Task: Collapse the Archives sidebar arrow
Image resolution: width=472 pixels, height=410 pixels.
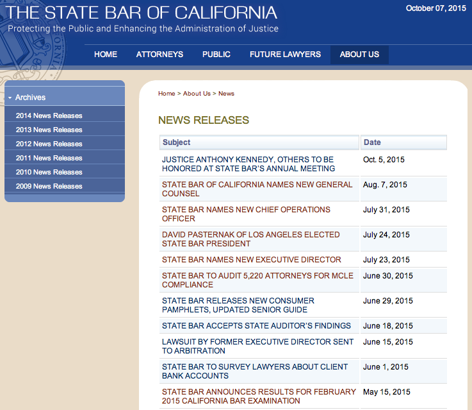Action: click(10, 98)
